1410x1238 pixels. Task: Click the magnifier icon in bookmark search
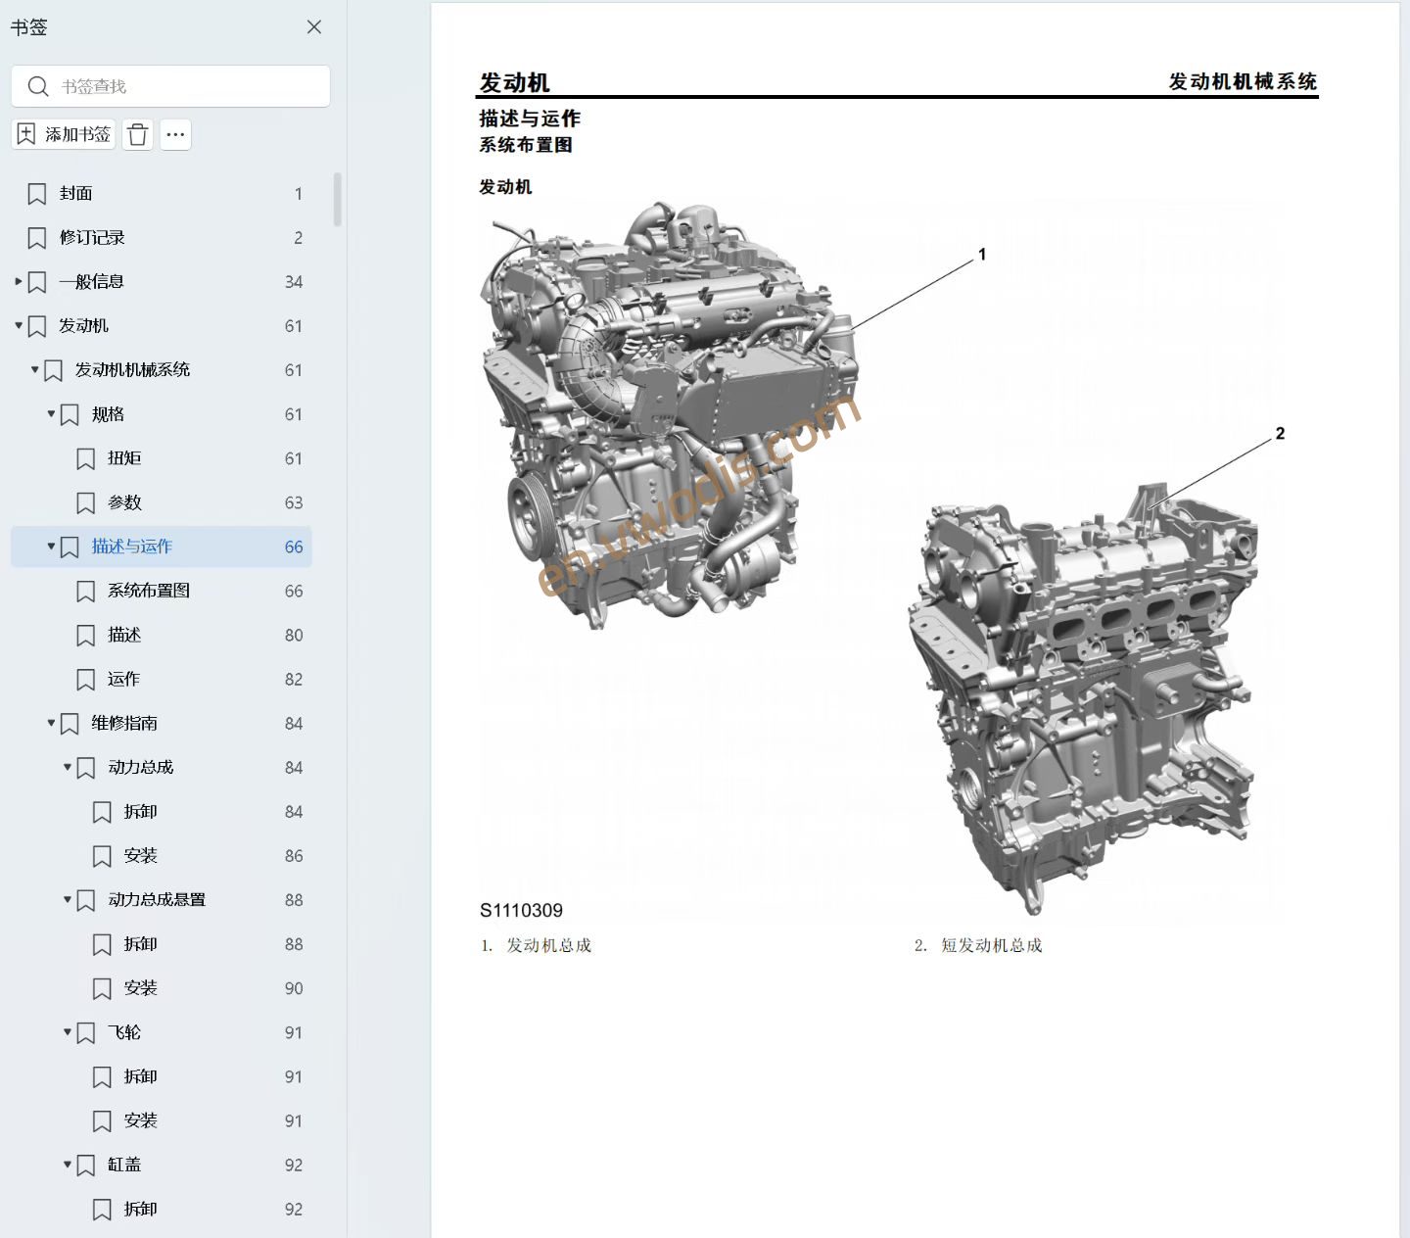[x=38, y=86]
